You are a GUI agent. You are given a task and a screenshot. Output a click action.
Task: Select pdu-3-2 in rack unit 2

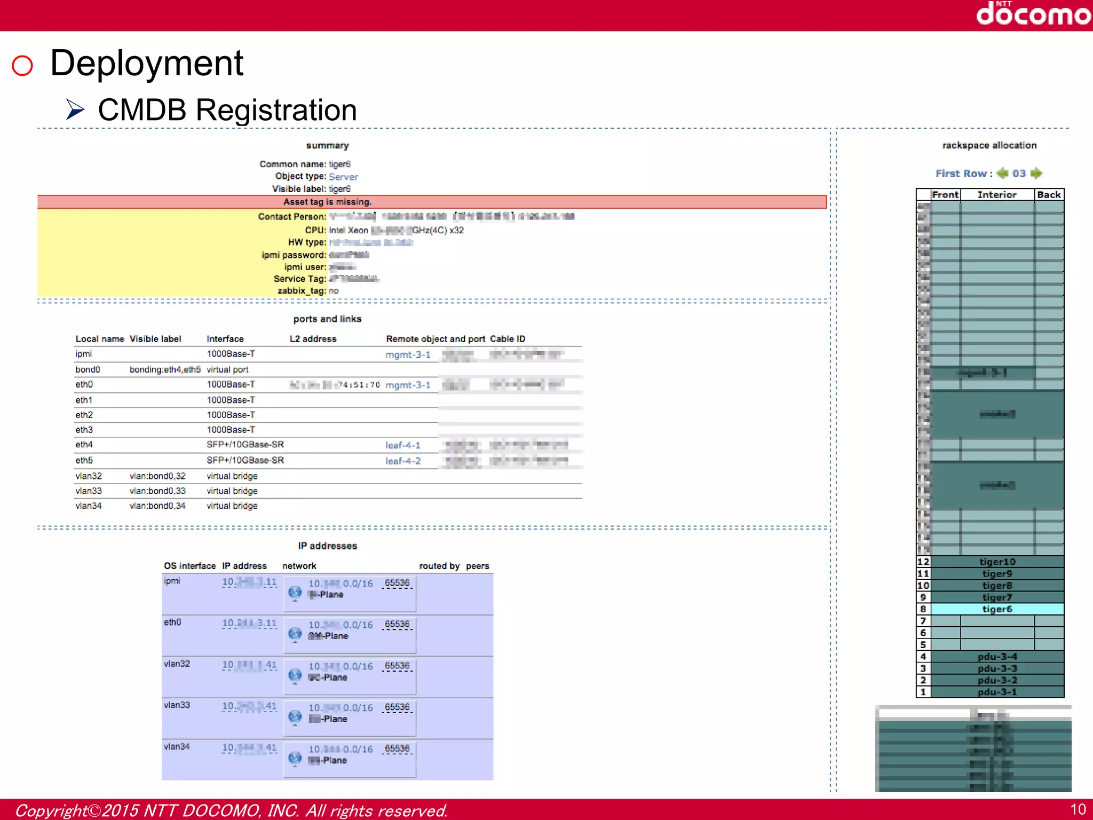(x=997, y=680)
